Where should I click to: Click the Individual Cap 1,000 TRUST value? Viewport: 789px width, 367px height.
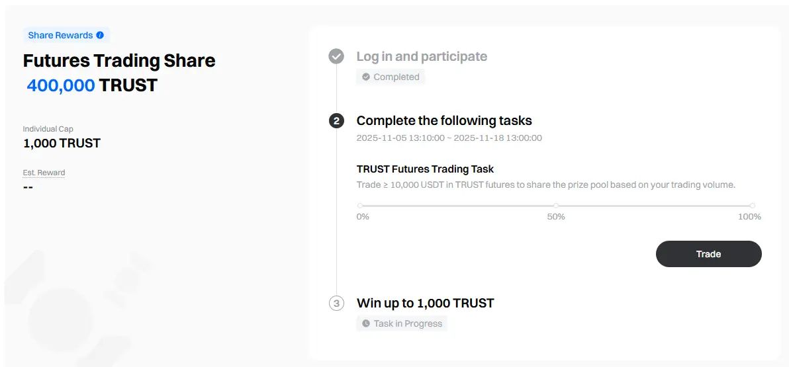[62, 143]
